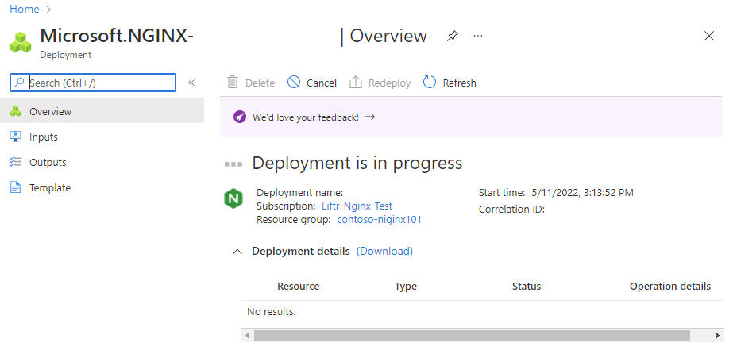This screenshot has width=737, height=358.
Task: Click the Redeploy toolbar label
Action: coord(390,83)
